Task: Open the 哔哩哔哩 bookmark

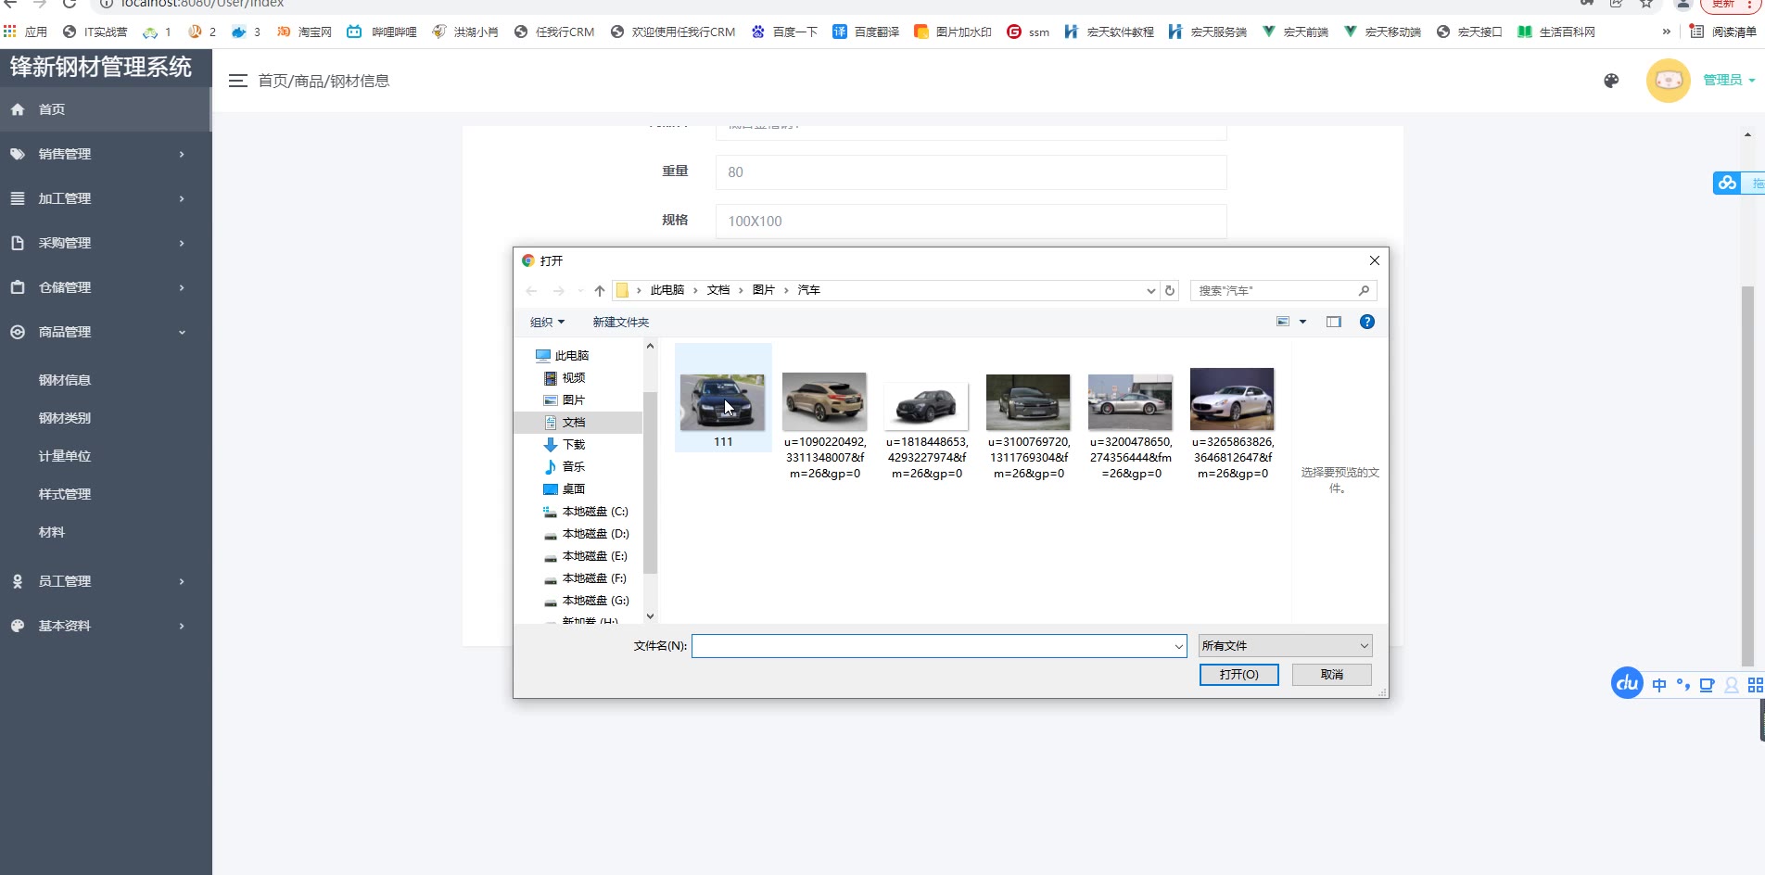Action: (382, 32)
